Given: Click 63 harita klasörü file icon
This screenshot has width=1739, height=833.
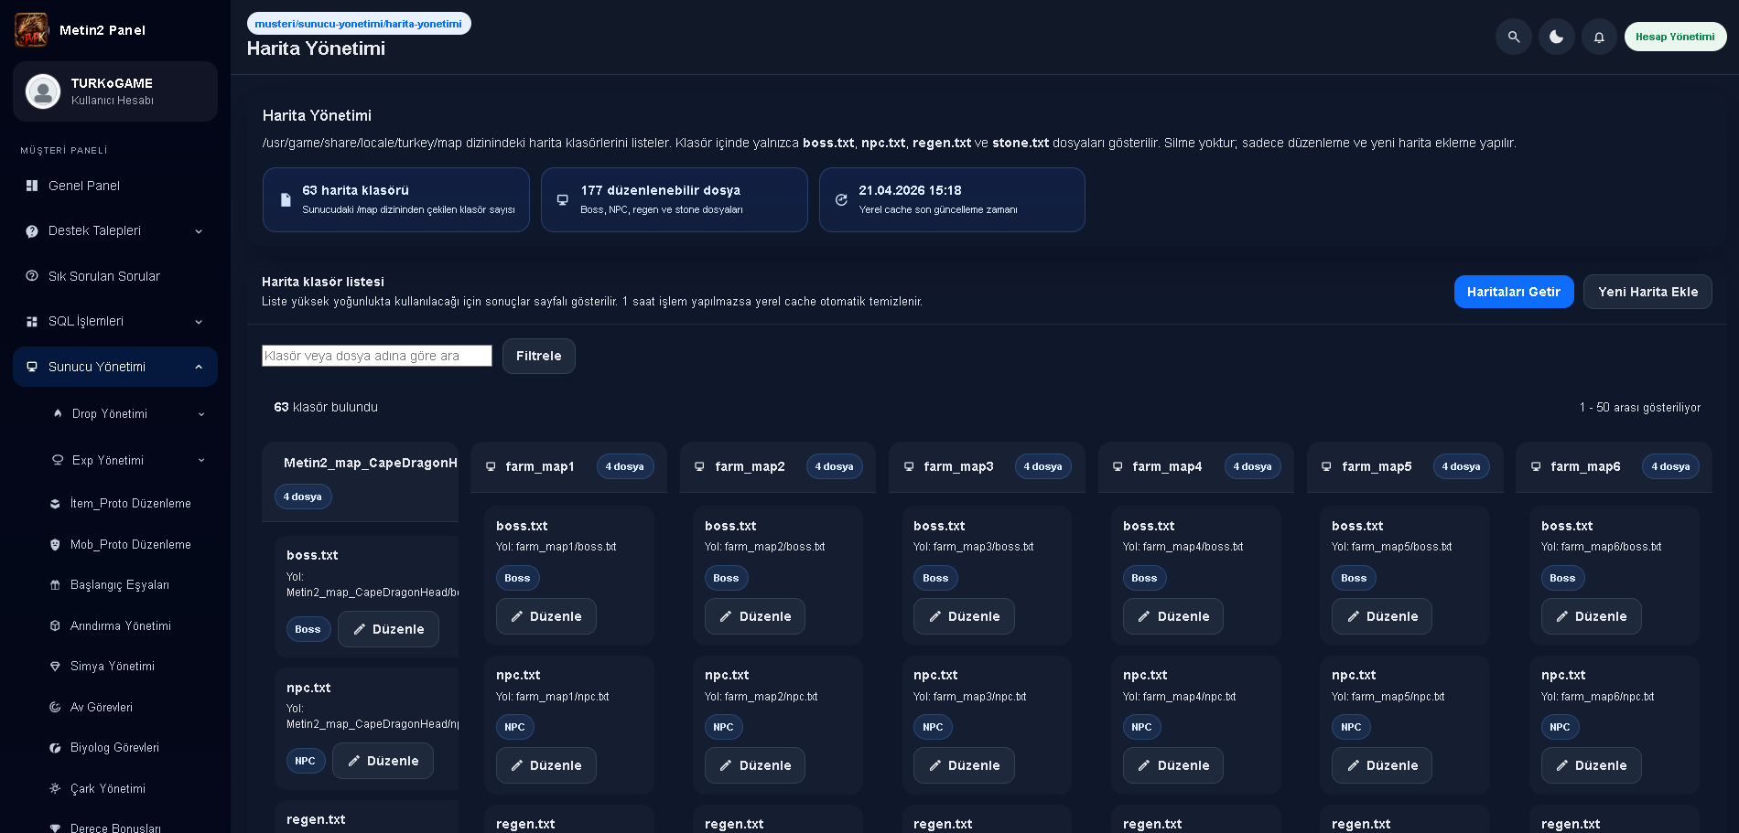Looking at the screenshot, I should [x=286, y=199].
